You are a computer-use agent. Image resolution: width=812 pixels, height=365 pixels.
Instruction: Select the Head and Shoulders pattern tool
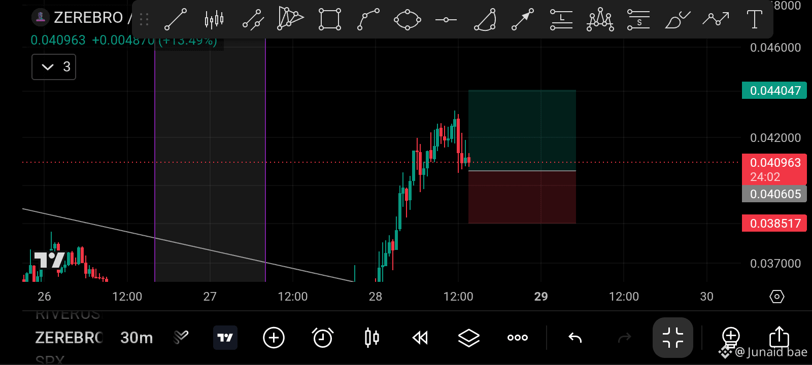pos(600,19)
